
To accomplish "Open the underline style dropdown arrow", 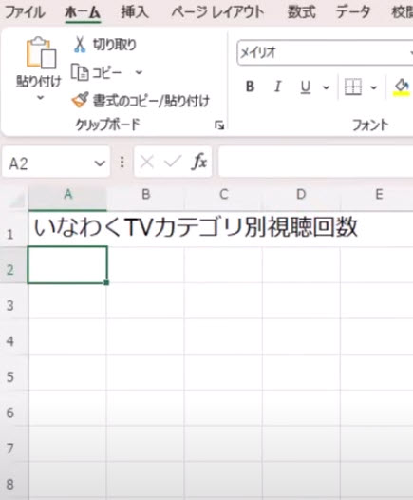I will [x=326, y=87].
